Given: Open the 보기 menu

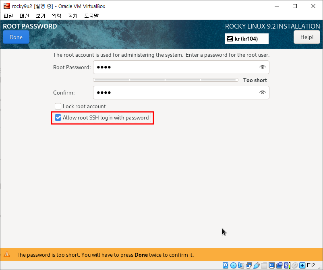Looking at the screenshot, I should click(40, 16).
